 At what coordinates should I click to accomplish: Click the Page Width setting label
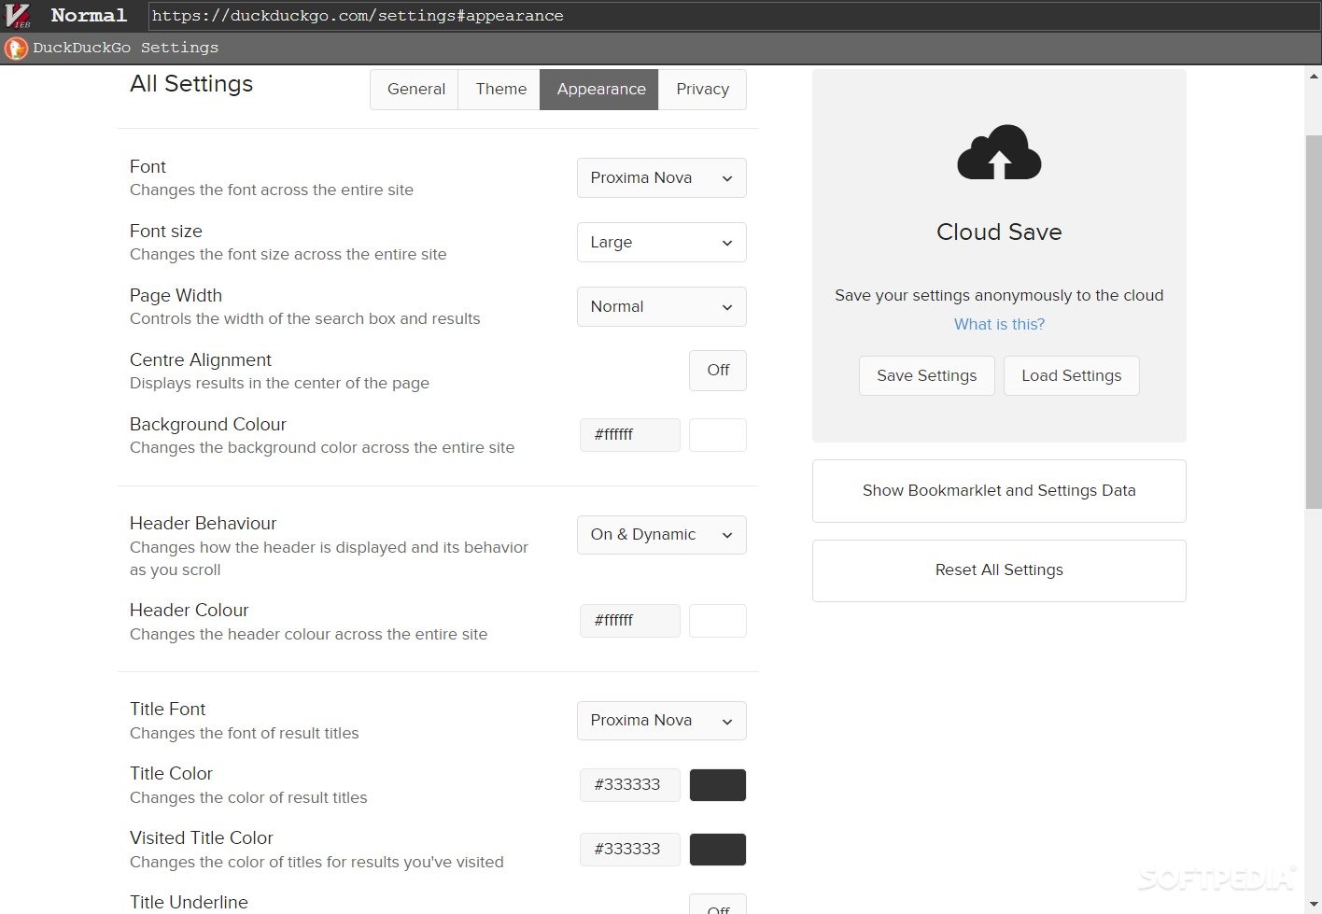tap(176, 296)
